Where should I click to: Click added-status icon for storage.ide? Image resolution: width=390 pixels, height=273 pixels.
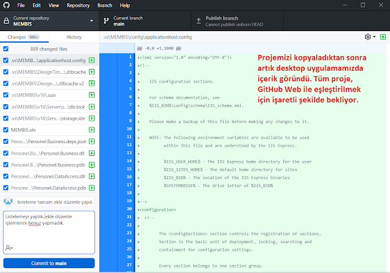pos(92,118)
